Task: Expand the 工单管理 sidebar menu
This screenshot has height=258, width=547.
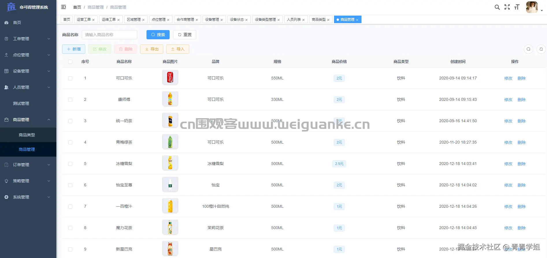Action: tap(28, 39)
